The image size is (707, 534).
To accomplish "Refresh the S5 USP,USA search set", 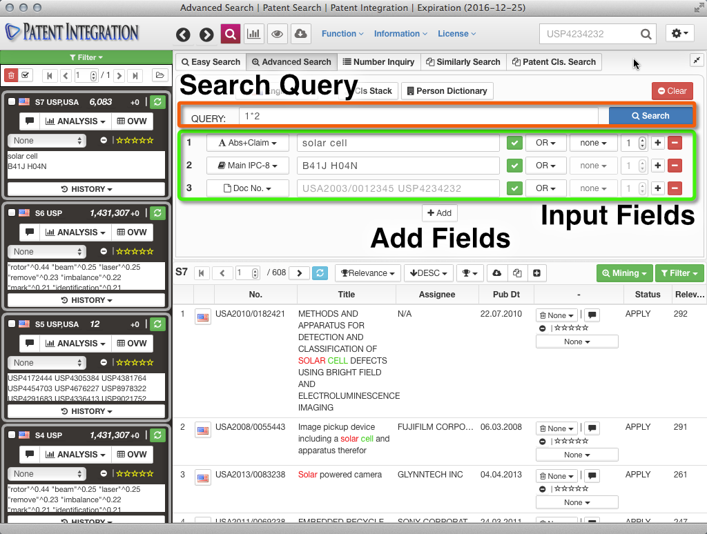I will [x=157, y=324].
